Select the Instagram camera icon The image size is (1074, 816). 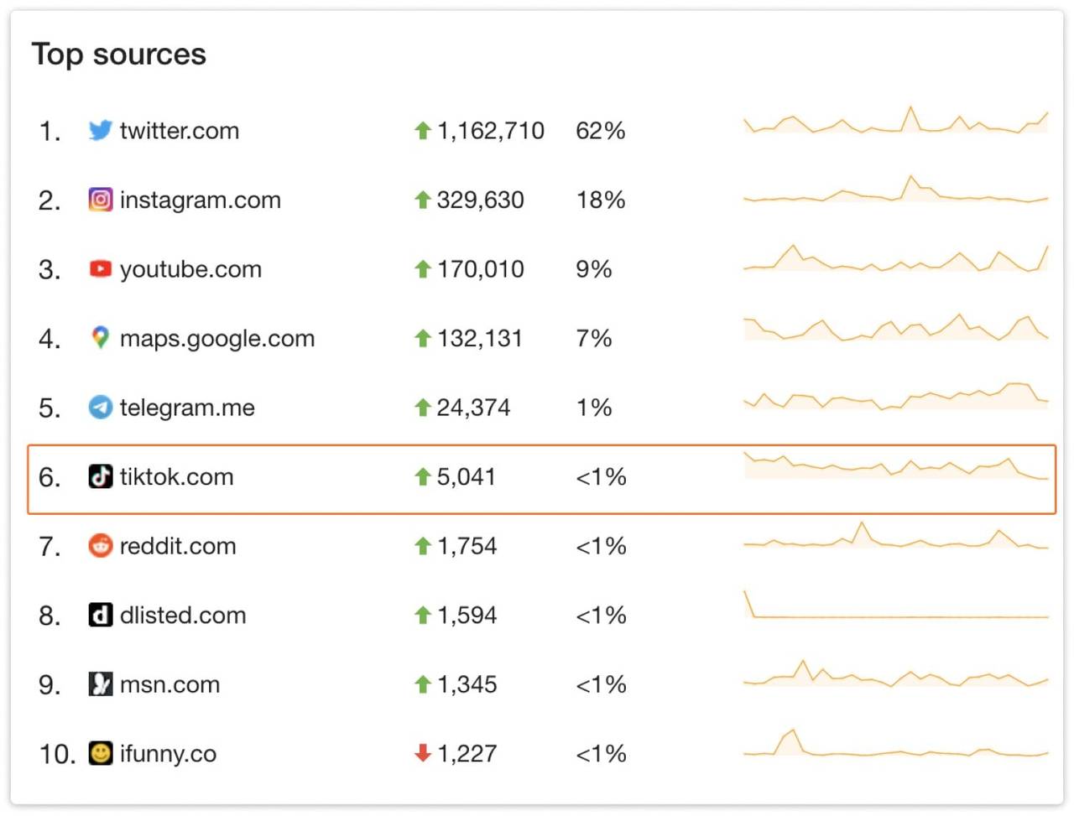[x=100, y=200]
